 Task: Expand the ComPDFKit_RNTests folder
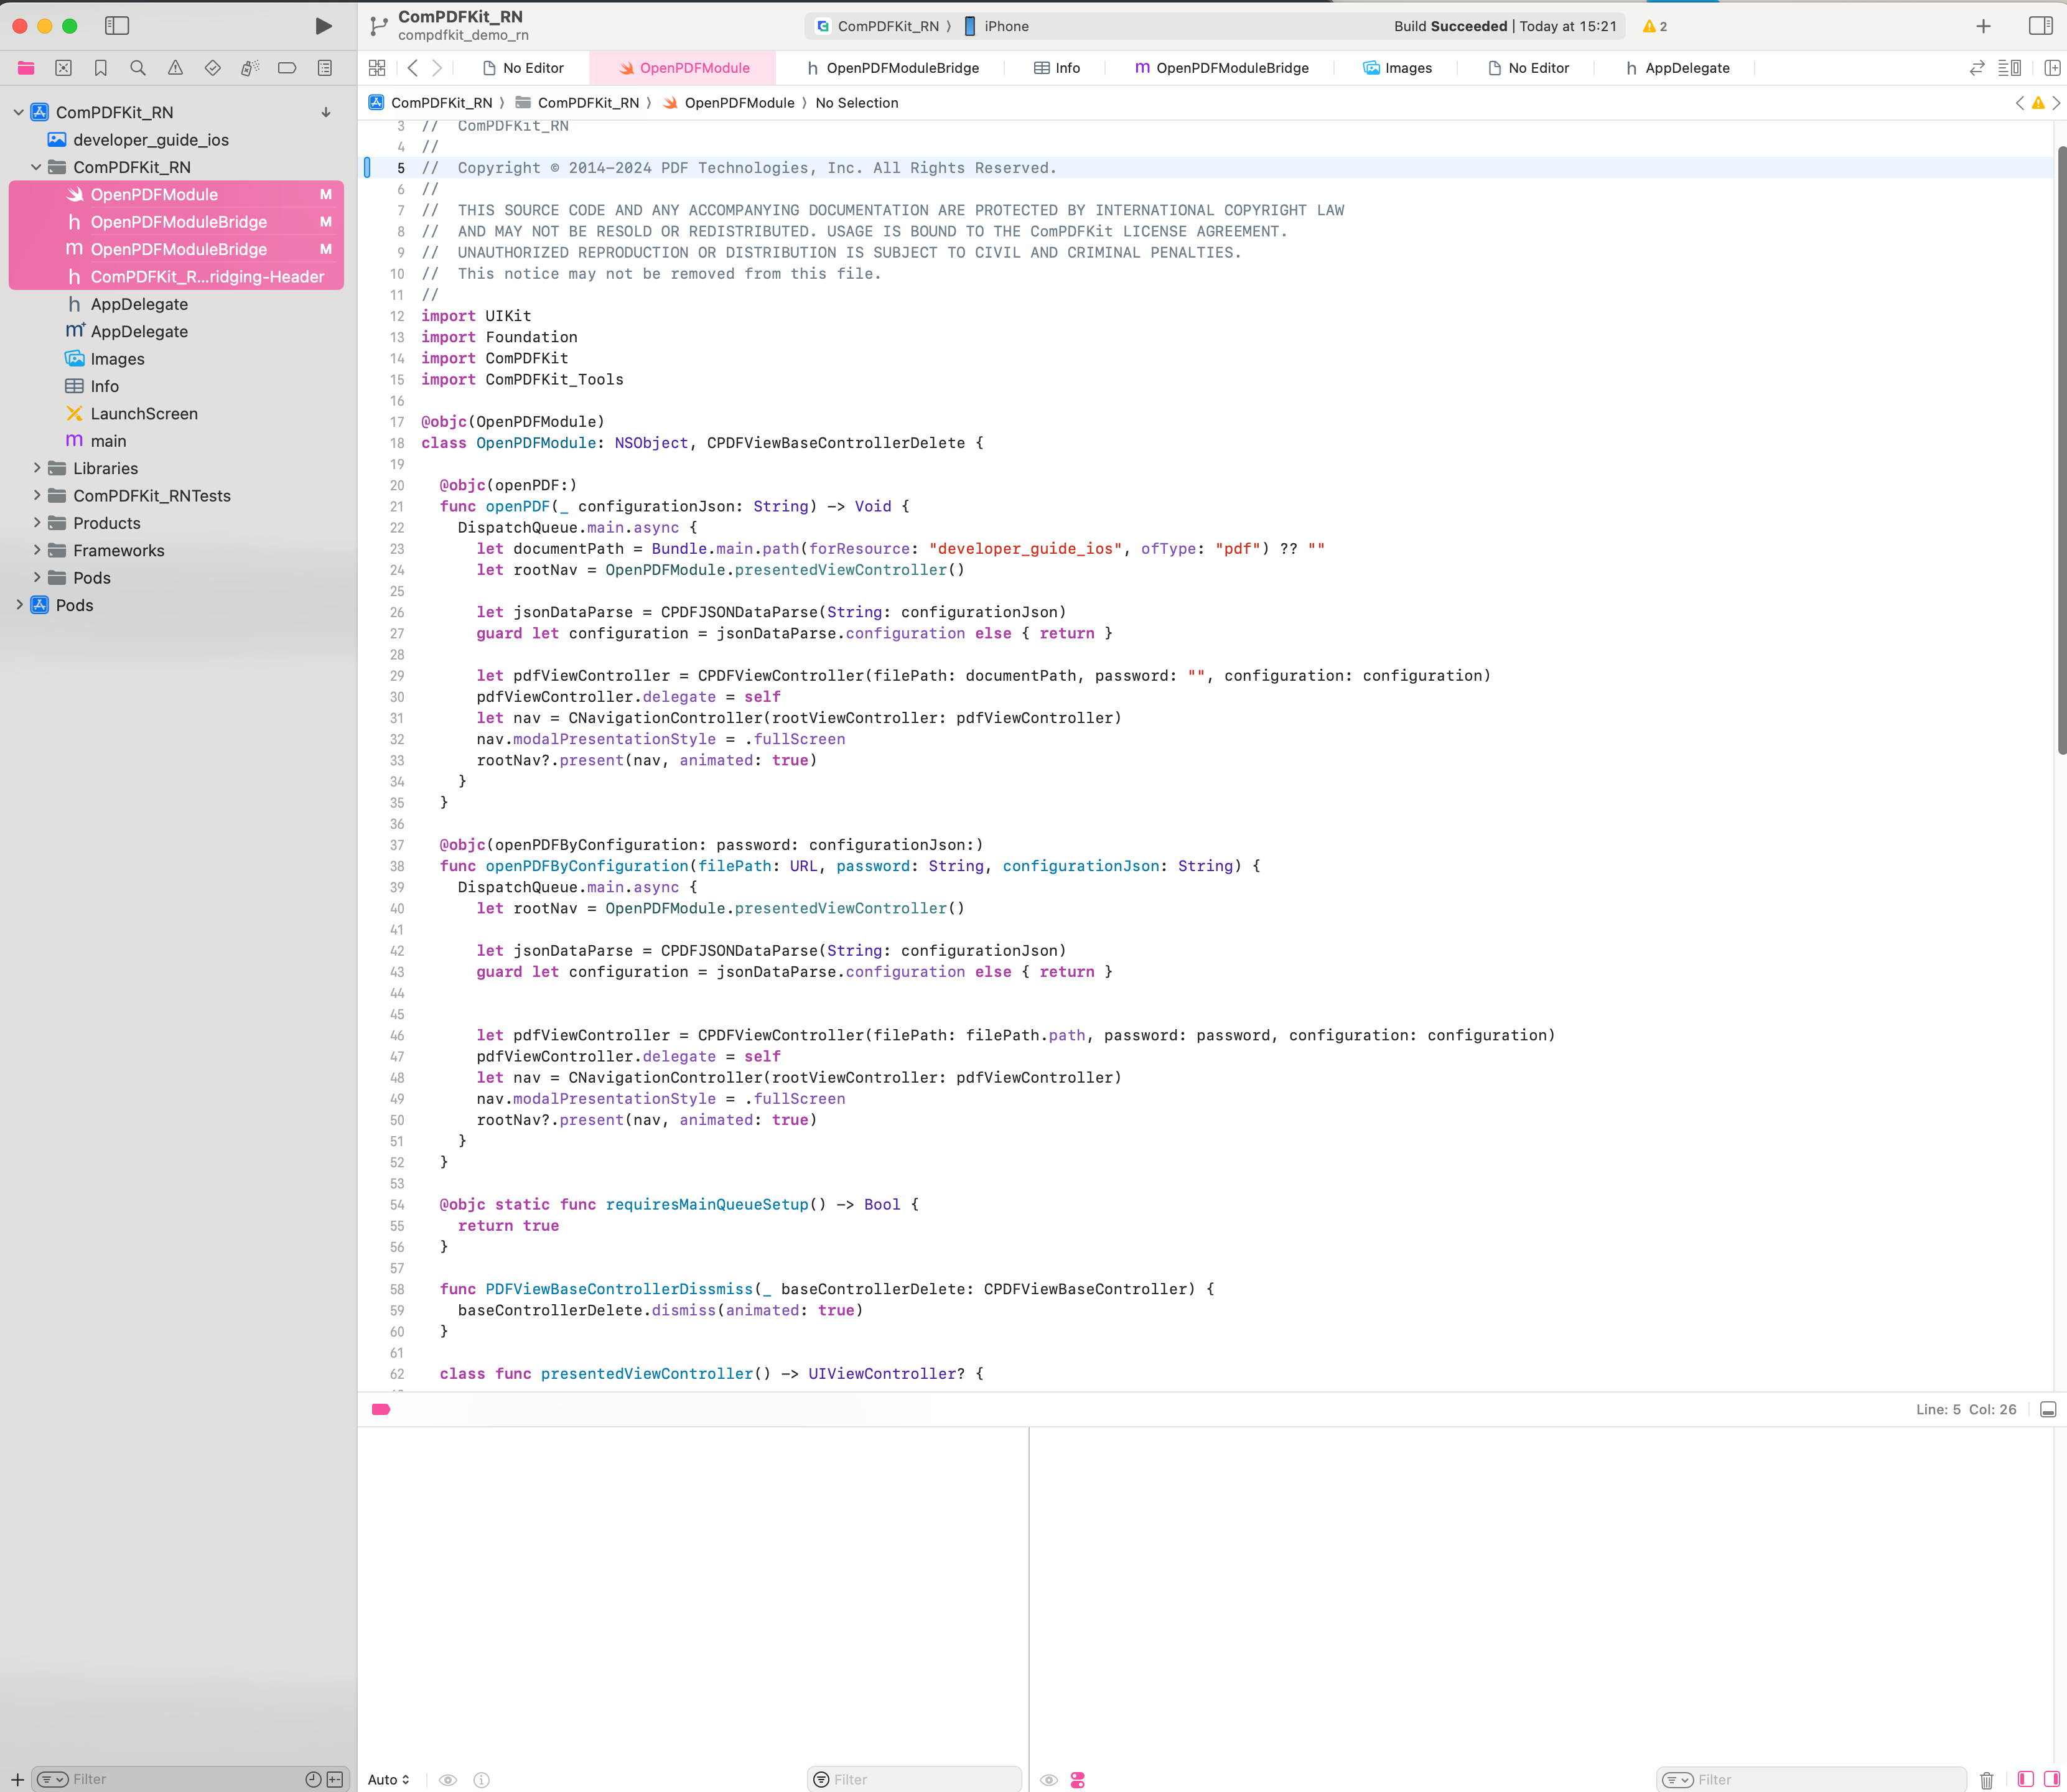37,496
